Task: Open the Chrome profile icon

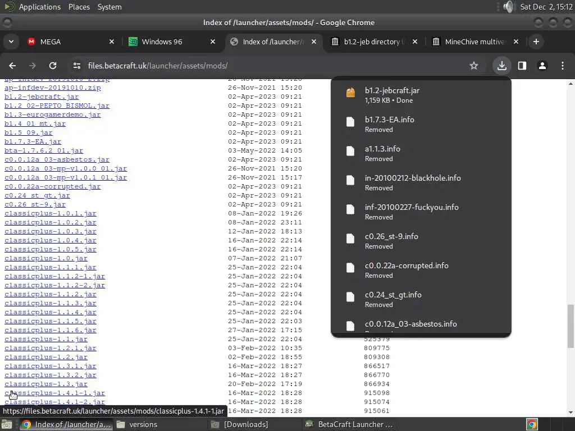Action: click(542, 66)
